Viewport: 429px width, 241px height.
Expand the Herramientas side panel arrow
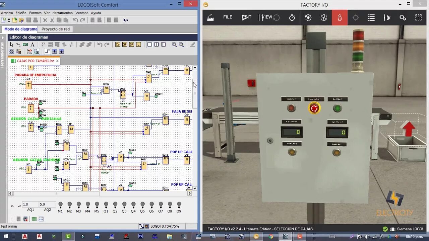click(2, 38)
